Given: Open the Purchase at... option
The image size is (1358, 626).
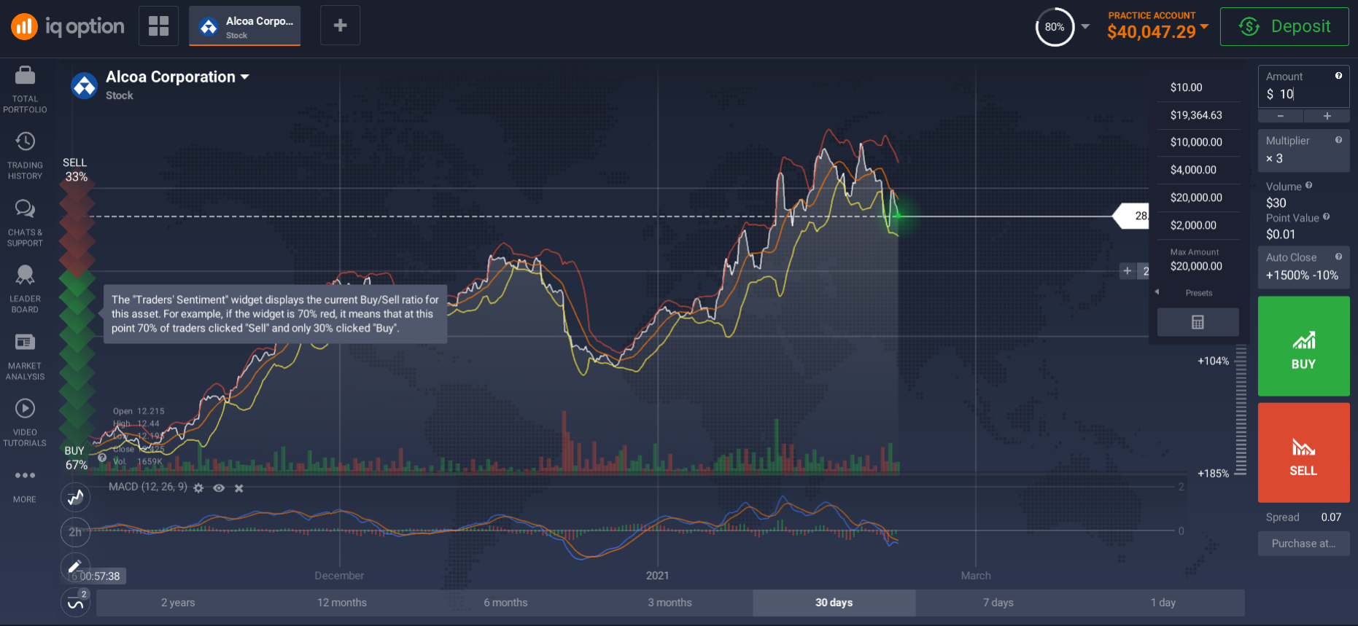Looking at the screenshot, I should click(x=1303, y=544).
